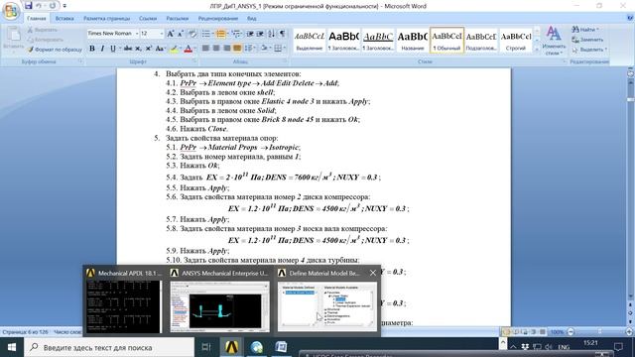Open Изменить стили menu
The image size is (635, 357).
[x=554, y=41]
